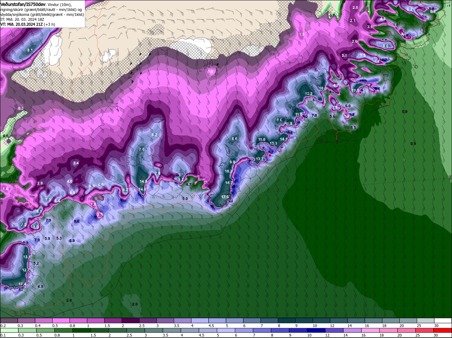The image size is (452, 338).
Task: Click the pale mint first swatch of the bottom legend row
Action: 9,331
